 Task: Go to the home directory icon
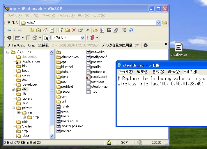click(45, 30)
